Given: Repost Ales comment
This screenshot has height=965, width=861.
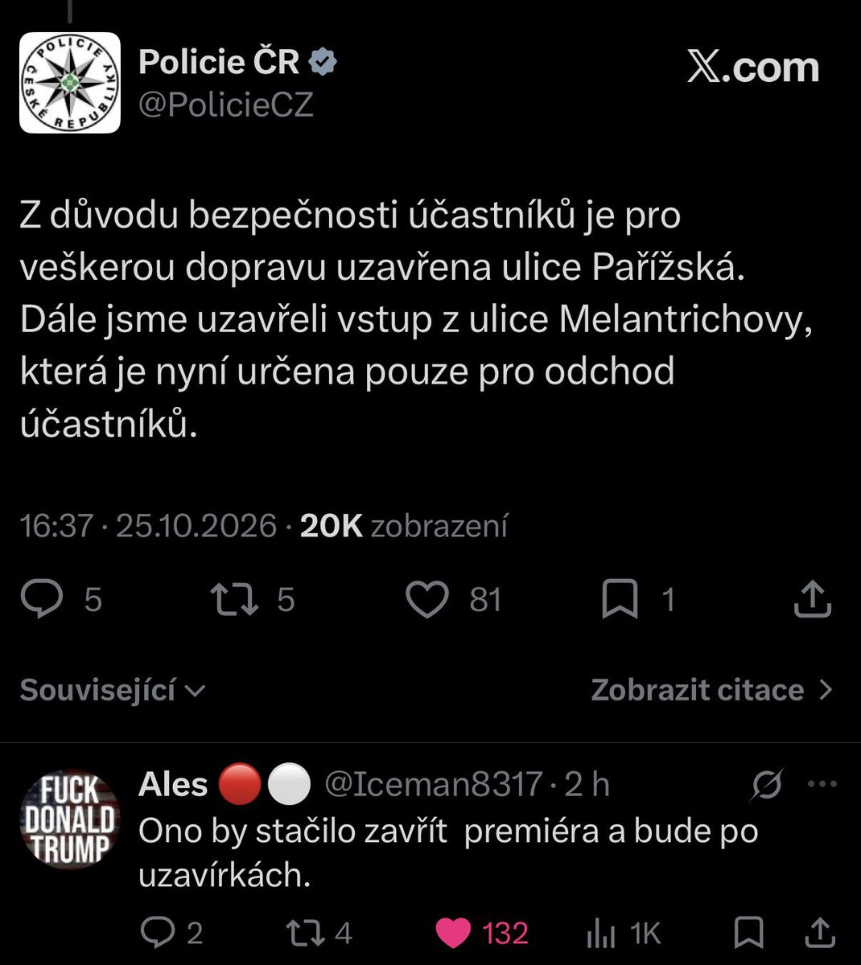Looking at the screenshot, I should coord(305,933).
